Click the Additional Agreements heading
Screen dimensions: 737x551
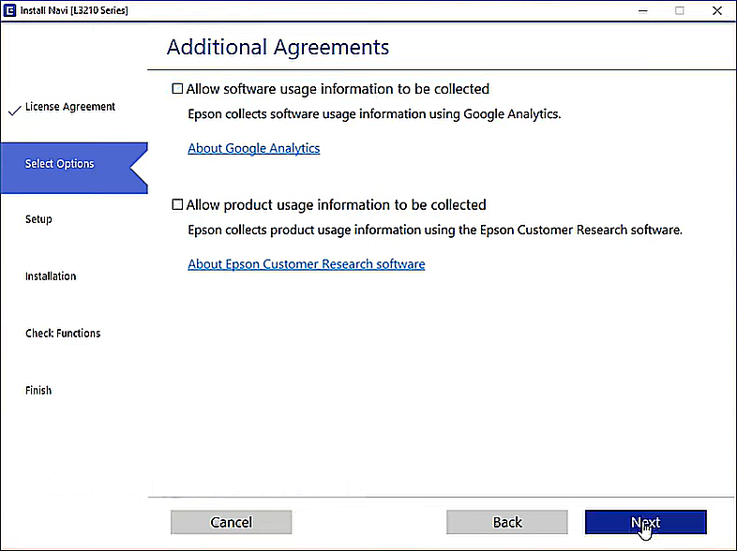point(278,47)
